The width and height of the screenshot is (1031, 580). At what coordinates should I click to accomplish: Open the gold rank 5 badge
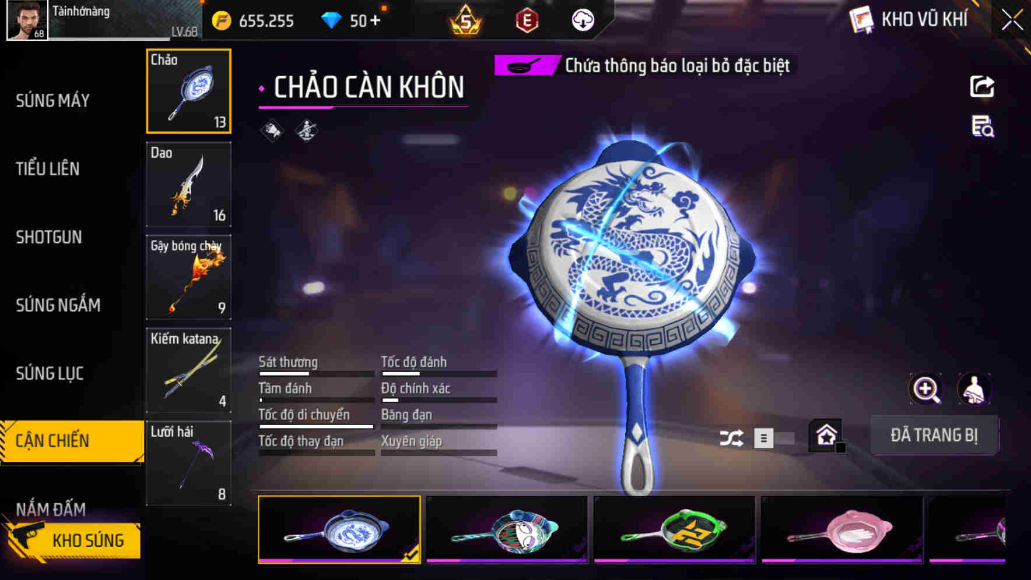[x=465, y=20]
